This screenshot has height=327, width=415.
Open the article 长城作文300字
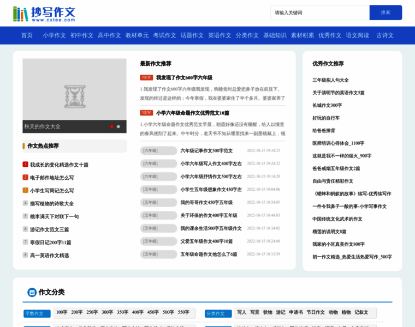(327, 106)
